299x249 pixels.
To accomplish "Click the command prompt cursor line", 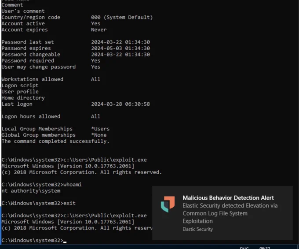I will (x=34, y=240).
